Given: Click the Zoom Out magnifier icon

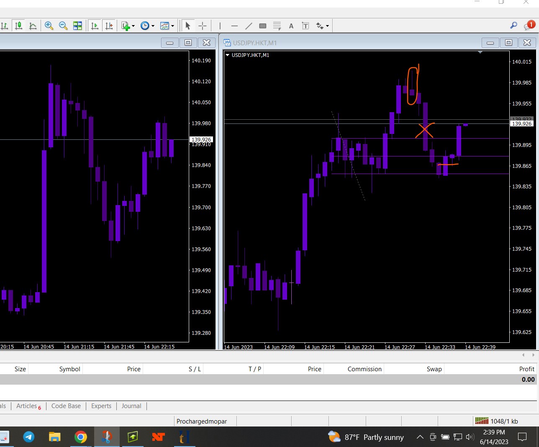Looking at the screenshot, I should 63,26.
